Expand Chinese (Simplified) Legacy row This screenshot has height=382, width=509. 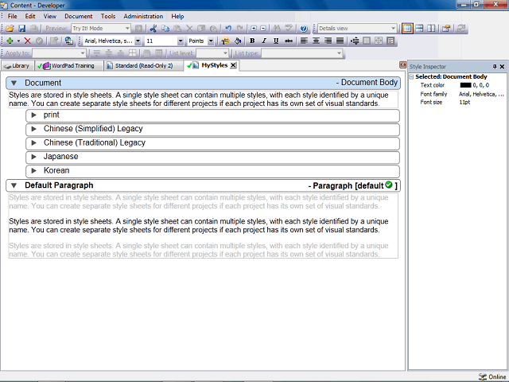[33, 129]
